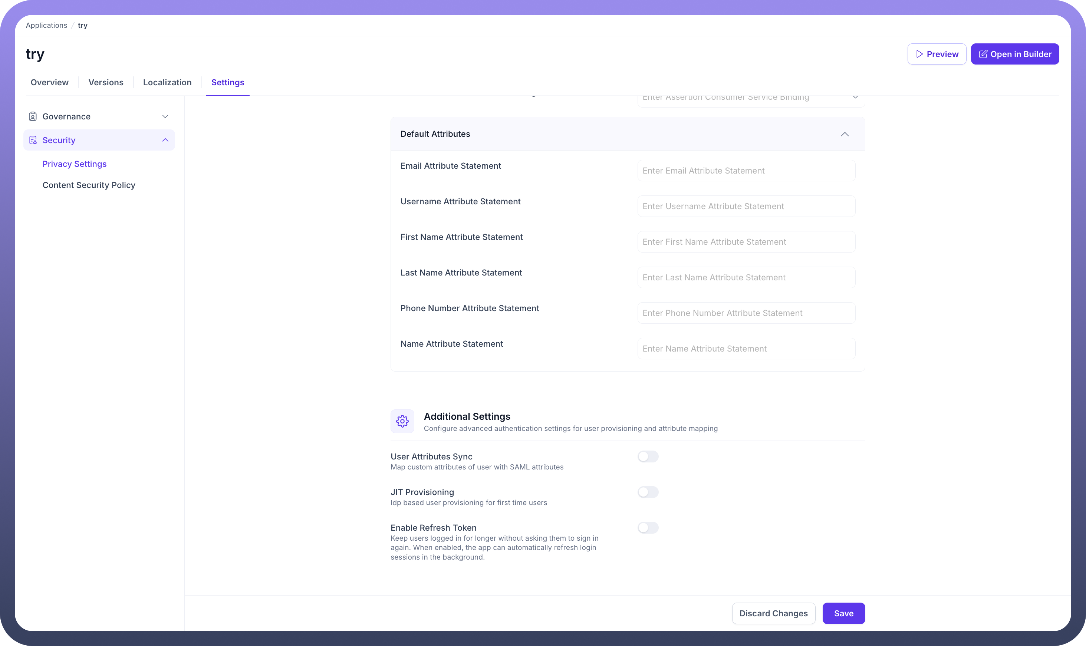Collapse the Security sidebar section chevron

165,140
